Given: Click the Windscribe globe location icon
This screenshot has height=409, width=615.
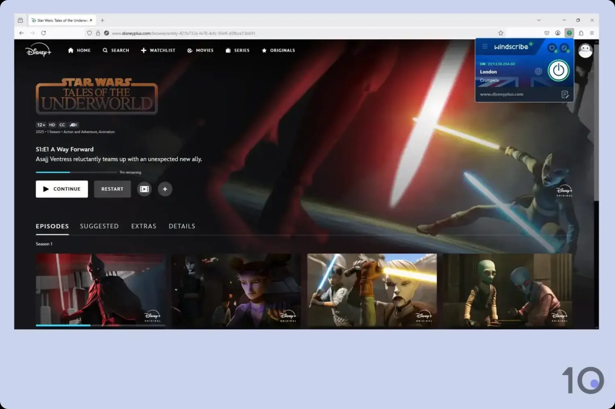Looking at the screenshot, I should (539, 71).
